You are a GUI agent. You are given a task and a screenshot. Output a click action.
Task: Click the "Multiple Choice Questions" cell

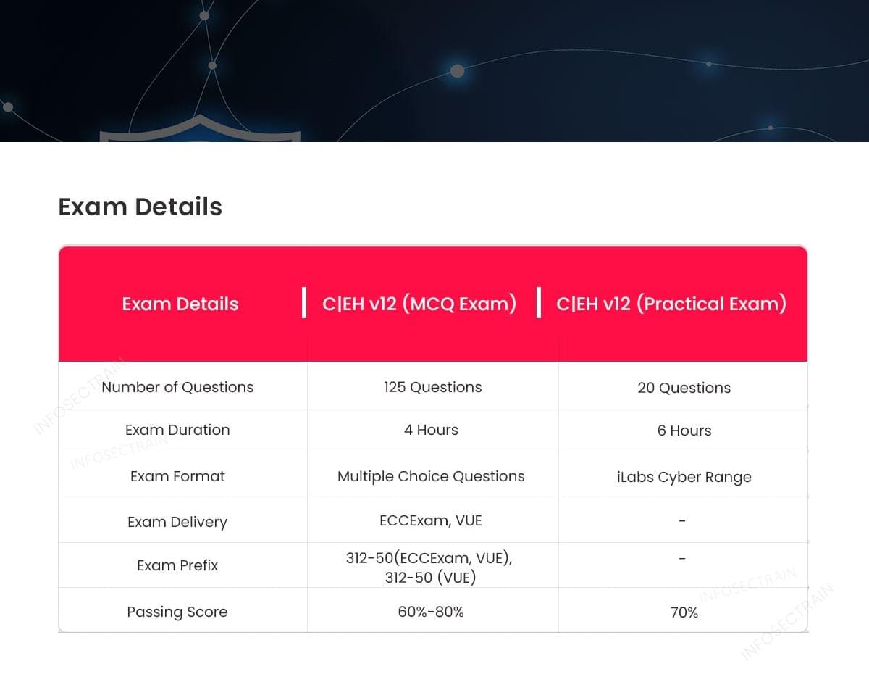pos(431,476)
